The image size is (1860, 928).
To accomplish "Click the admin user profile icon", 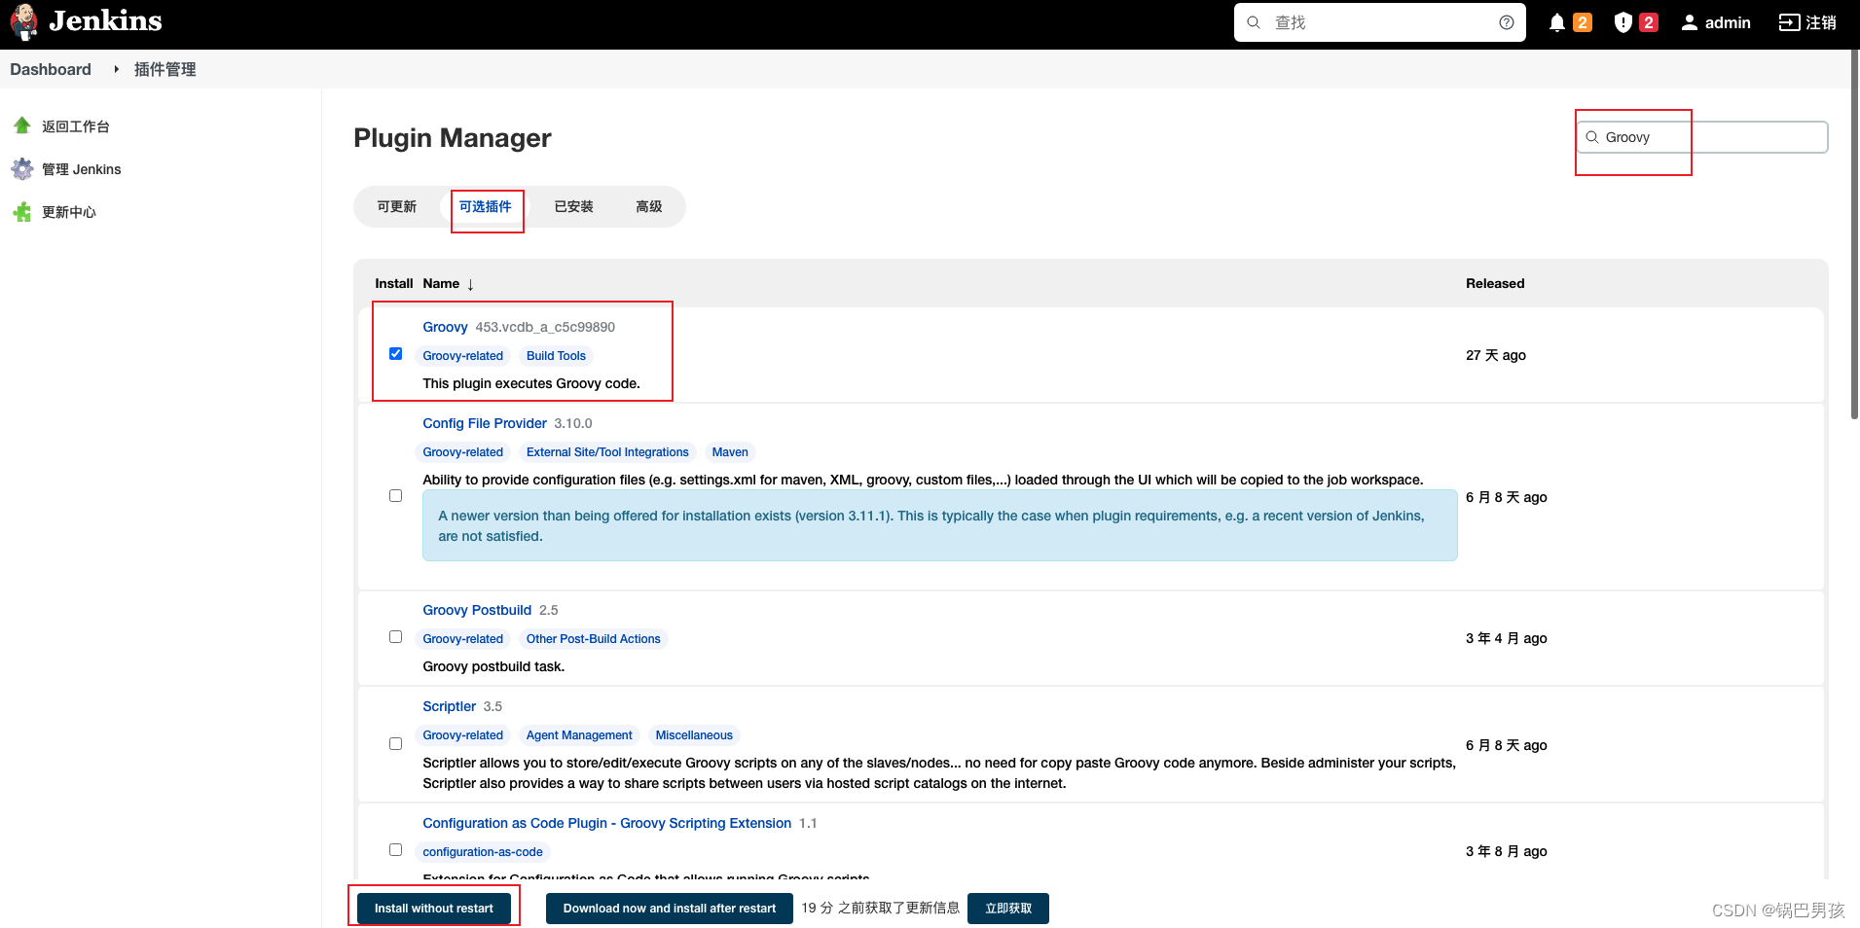I will pyautogui.click(x=1690, y=22).
